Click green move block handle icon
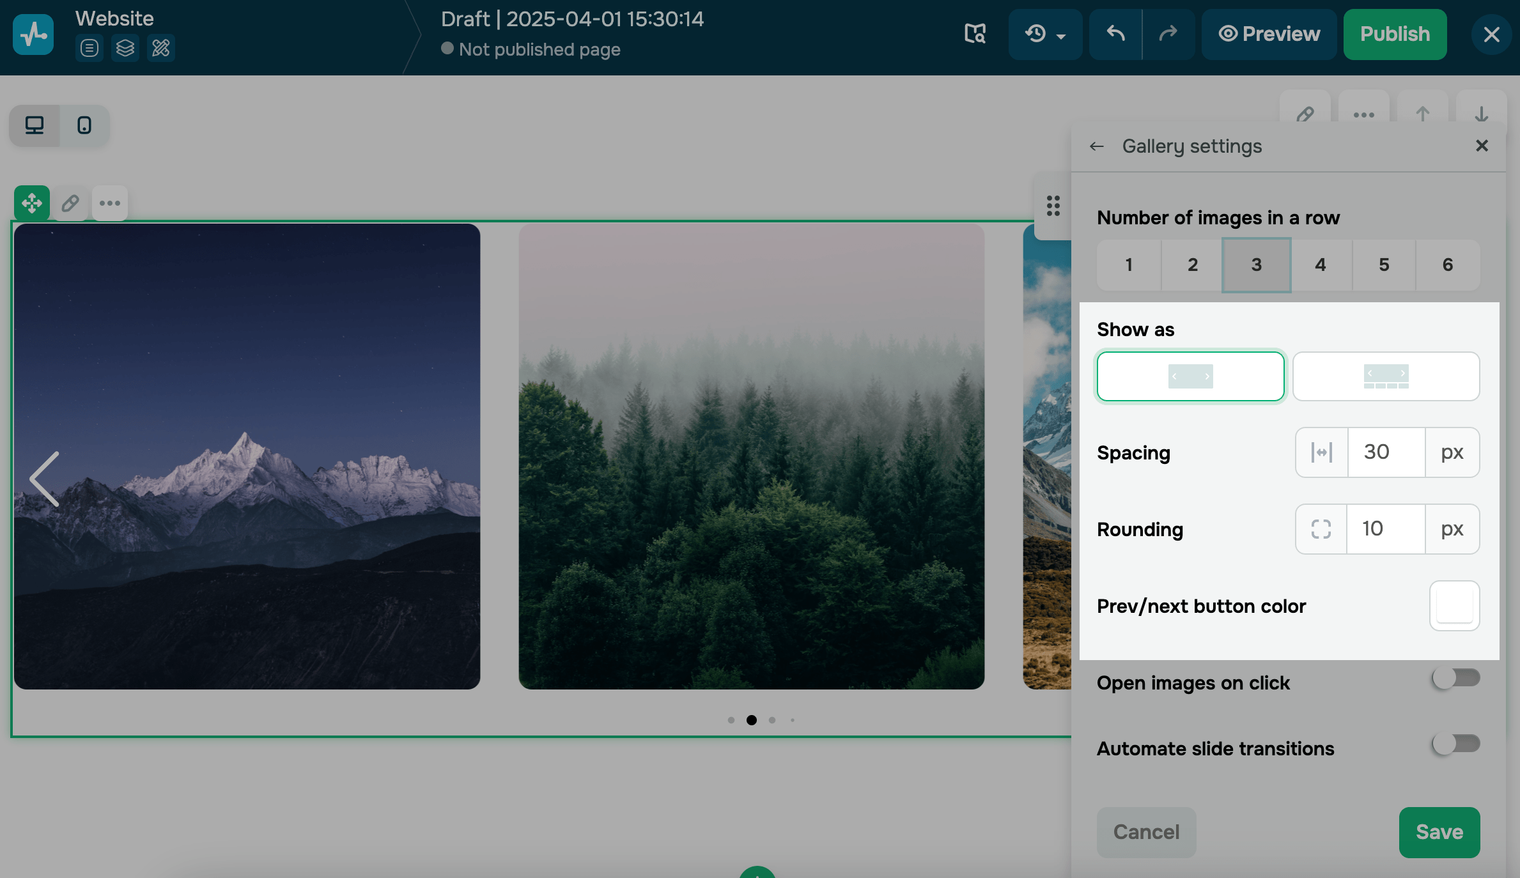 click(32, 203)
